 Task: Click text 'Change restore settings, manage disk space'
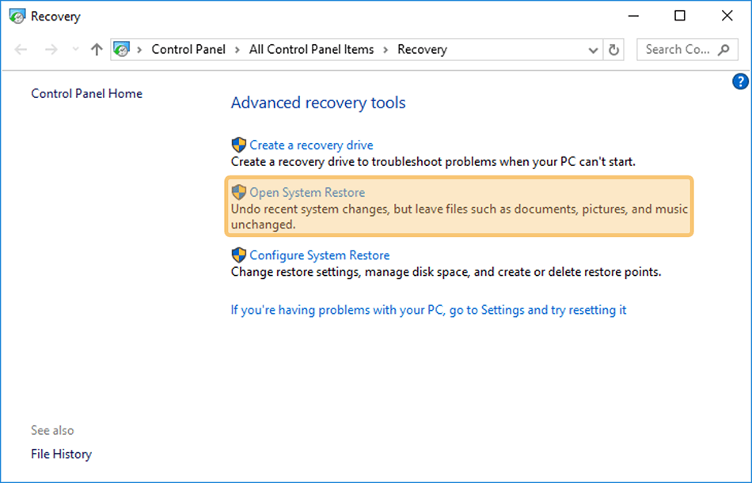pyautogui.click(x=351, y=272)
